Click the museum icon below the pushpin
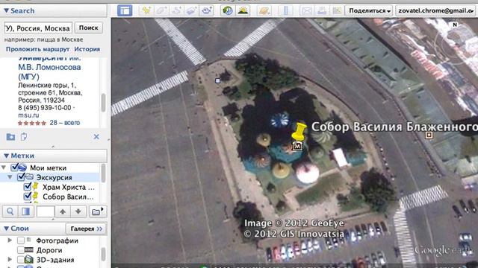 pyautogui.click(x=297, y=146)
